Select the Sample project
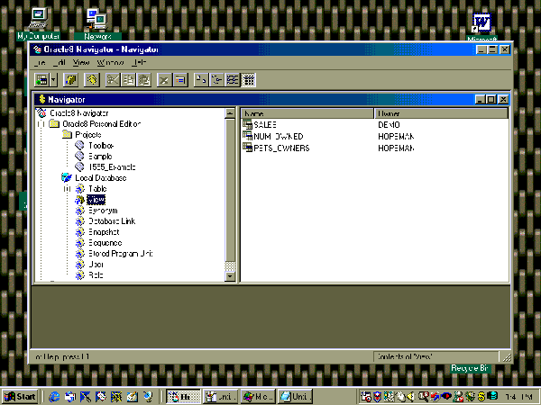This screenshot has width=541, height=405. (x=100, y=157)
